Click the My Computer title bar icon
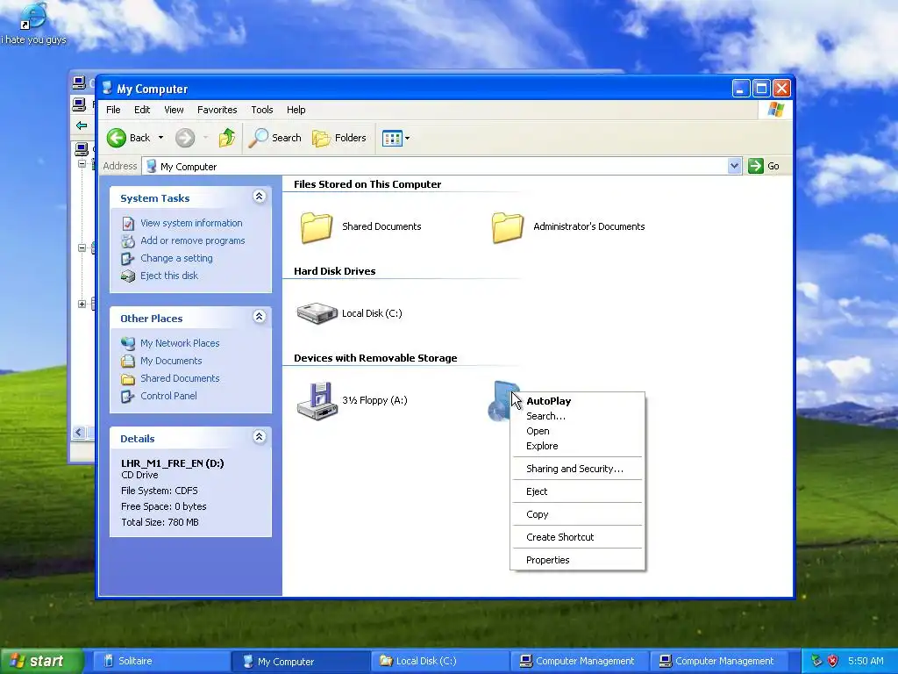Viewport: 898px width, 674px height. pos(107,89)
